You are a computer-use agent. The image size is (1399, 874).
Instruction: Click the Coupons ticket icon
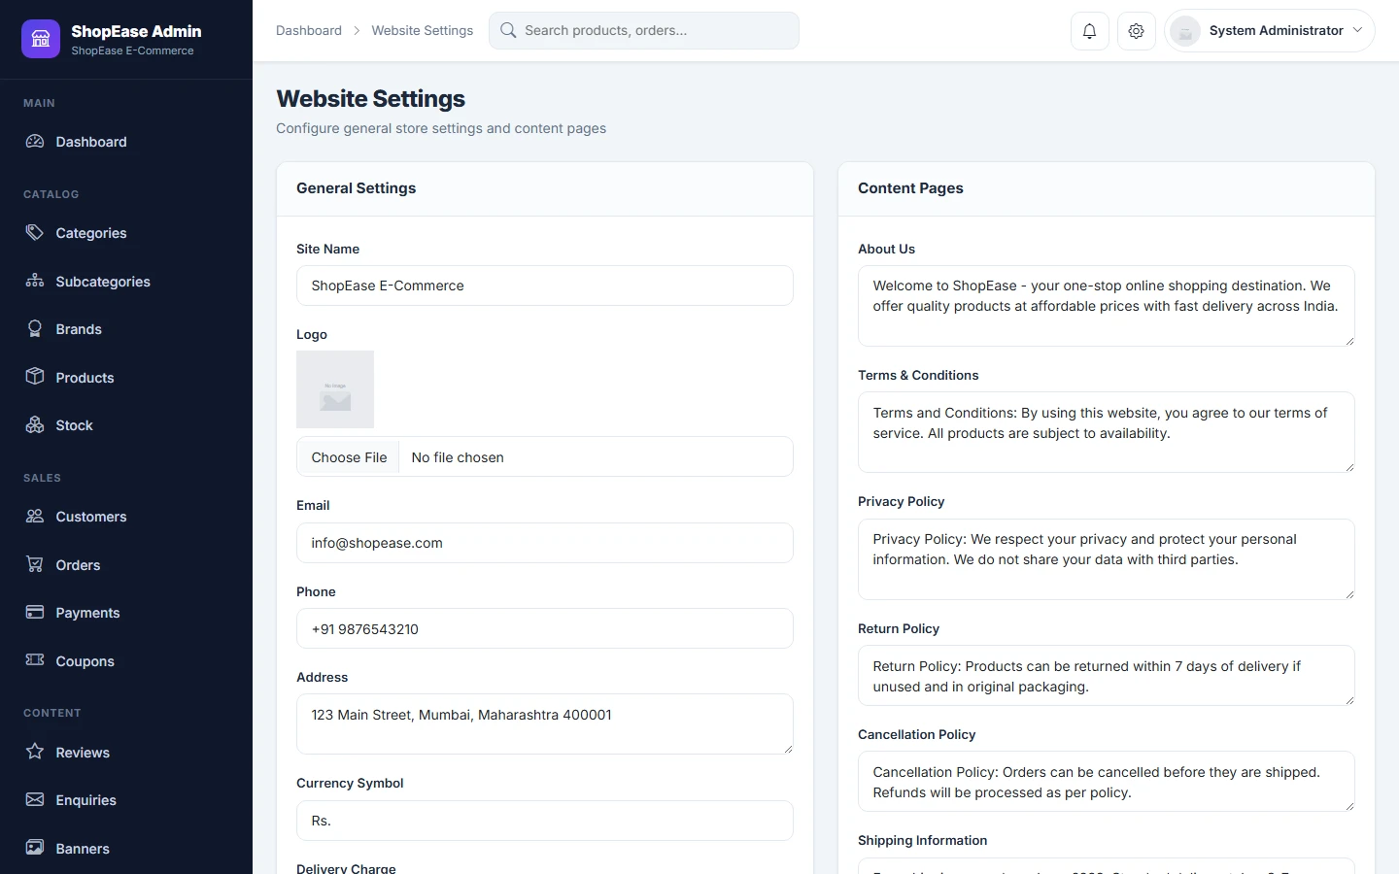[x=35, y=661]
